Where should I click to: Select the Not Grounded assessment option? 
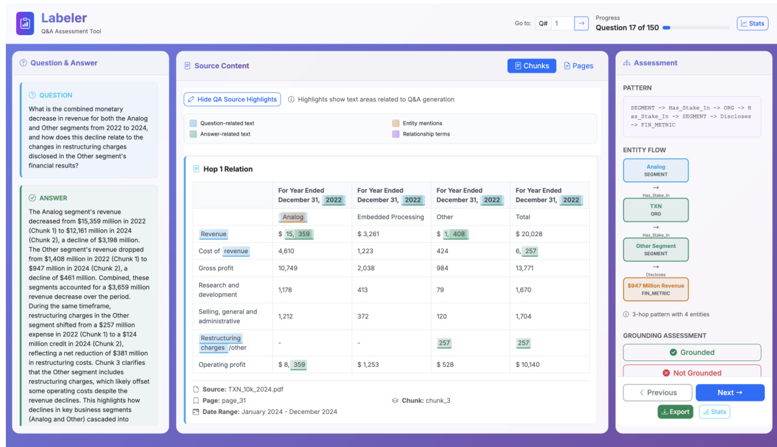pyautogui.click(x=692, y=372)
